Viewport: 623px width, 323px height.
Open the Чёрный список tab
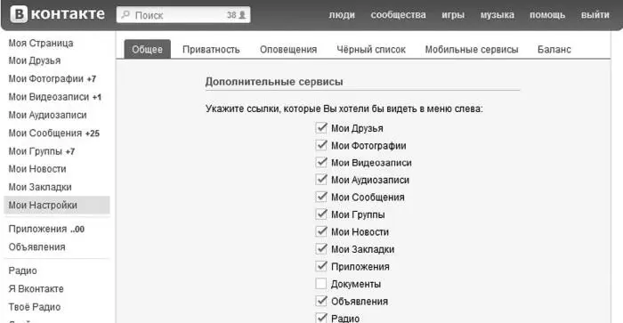(x=371, y=49)
